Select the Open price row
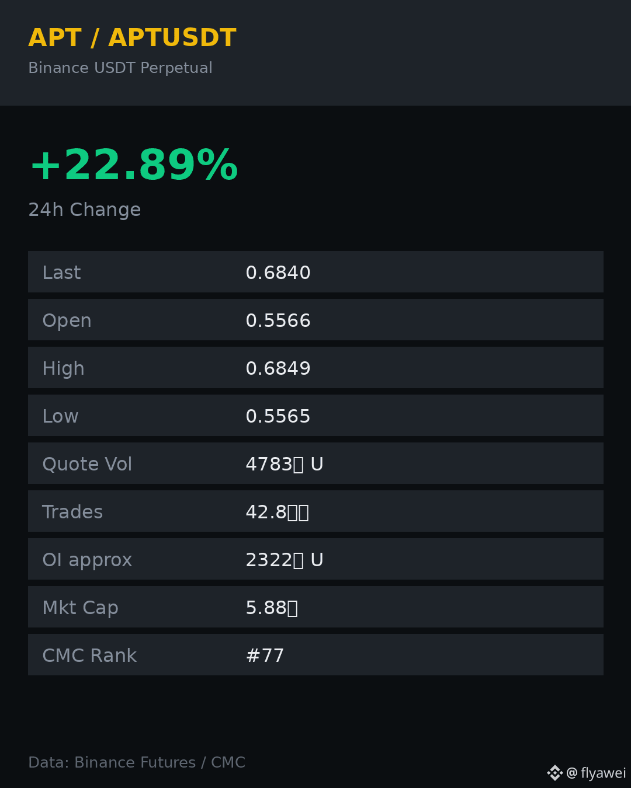Screen dimensions: 631x788 [x=315, y=320]
